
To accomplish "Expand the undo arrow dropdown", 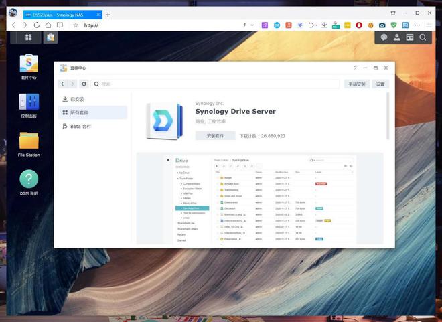I will click(317, 25).
